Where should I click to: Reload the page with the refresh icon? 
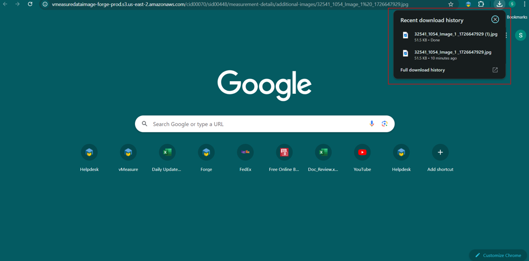point(30,4)
